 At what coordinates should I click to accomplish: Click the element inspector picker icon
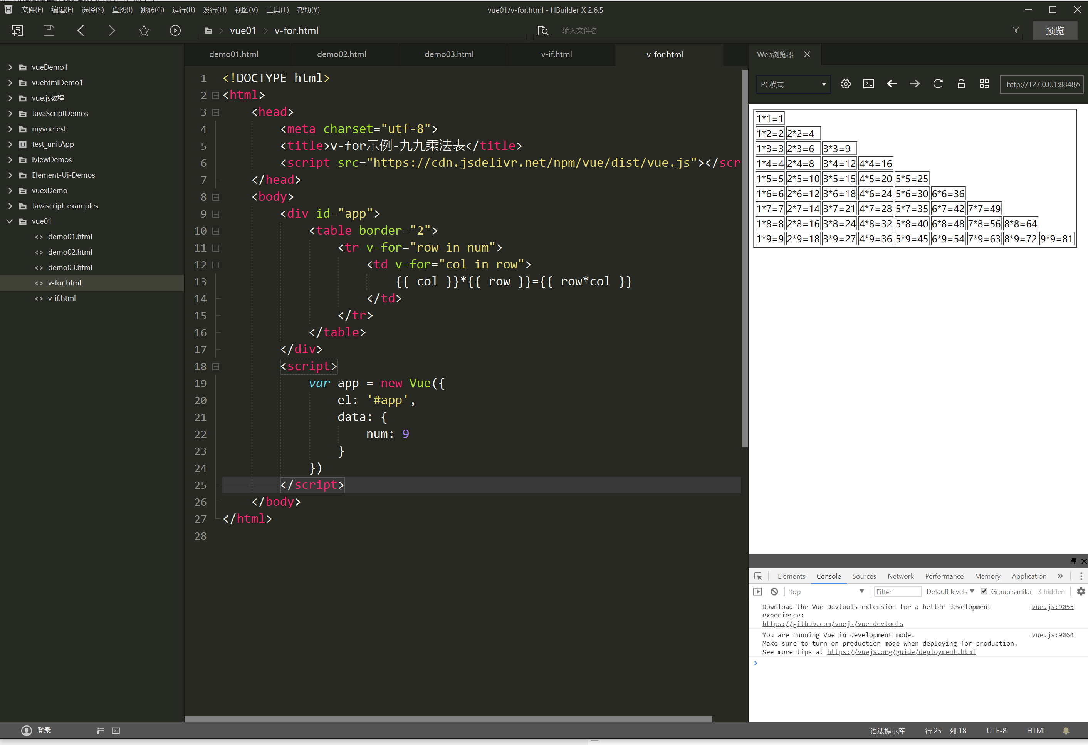[759, 576]
